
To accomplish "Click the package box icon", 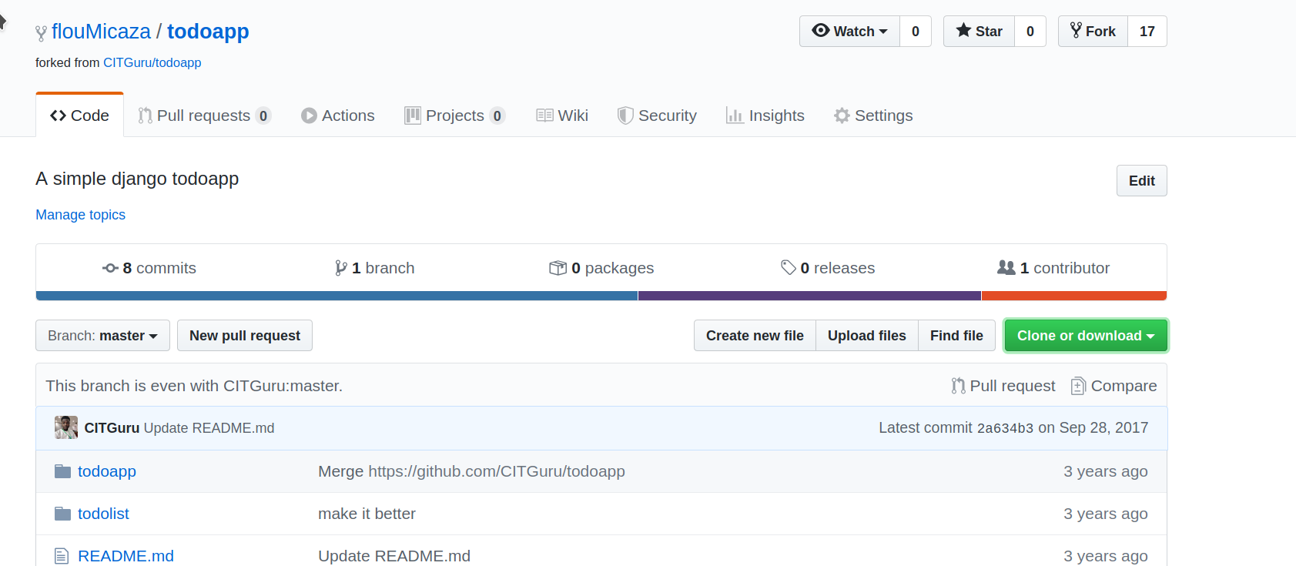I will click(558, 268).
